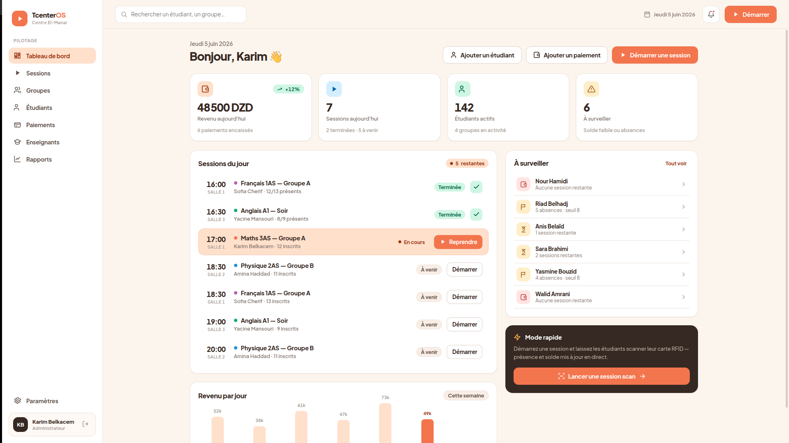
Task: Click the search magnifier icon
Action: coord(124,14)
